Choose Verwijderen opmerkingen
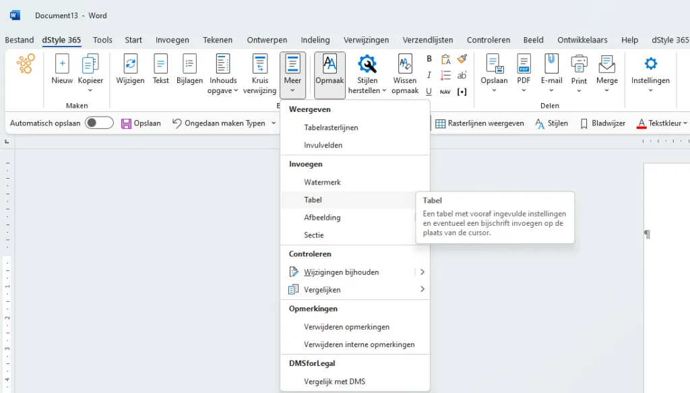This screenshot has height=393, width=690. pos(355,327)
